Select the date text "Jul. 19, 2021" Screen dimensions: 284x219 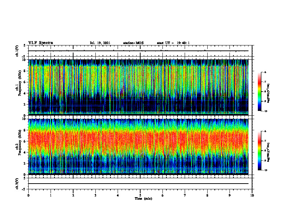100,43
